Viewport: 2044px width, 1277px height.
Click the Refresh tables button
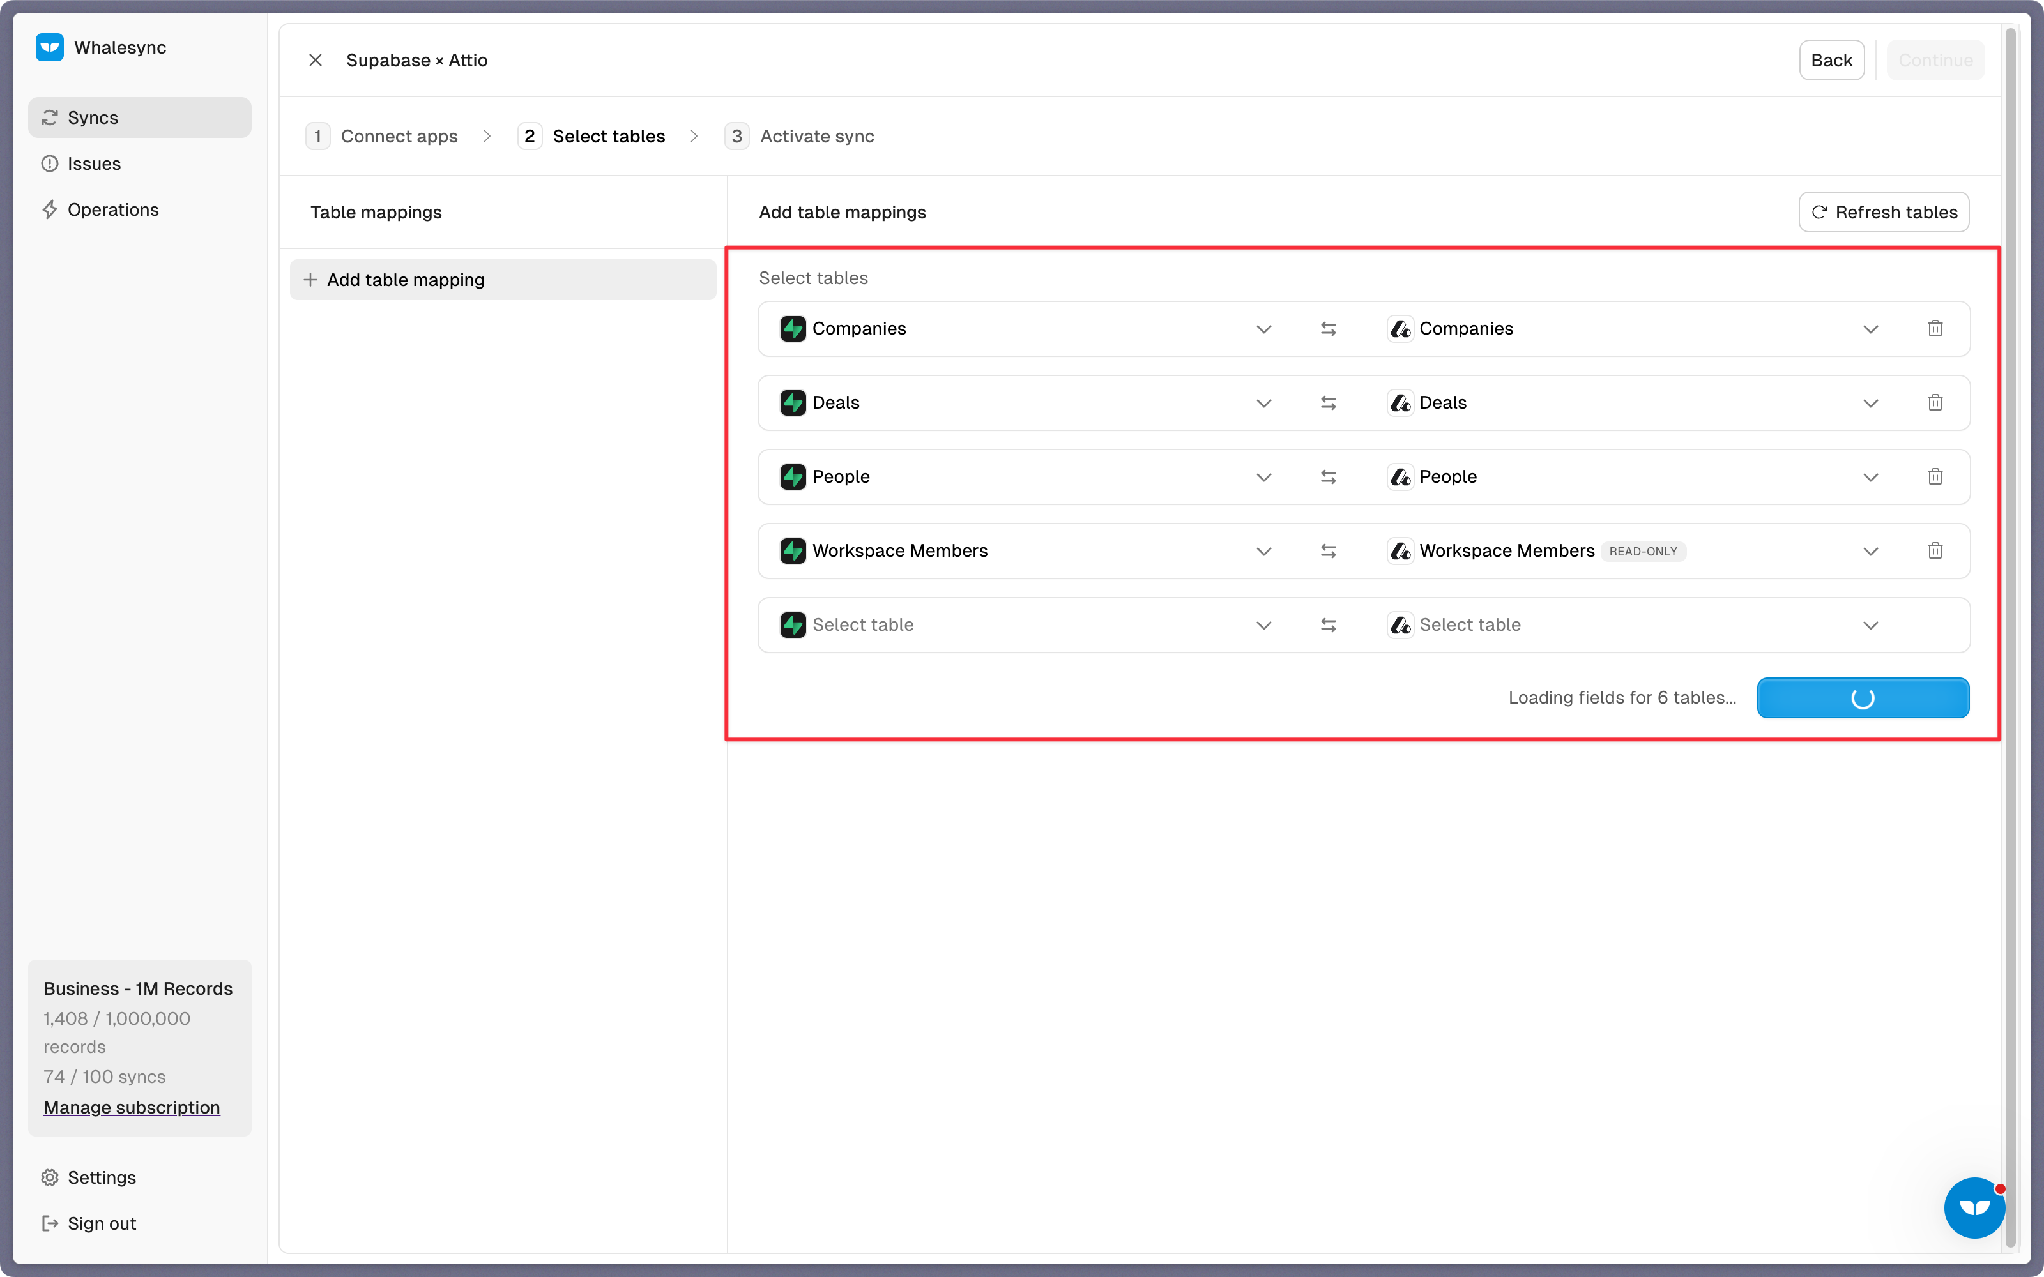click(1884, 212)
